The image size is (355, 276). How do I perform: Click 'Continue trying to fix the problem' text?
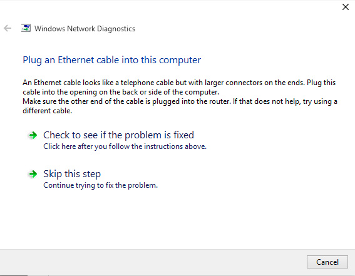[100, 185]
